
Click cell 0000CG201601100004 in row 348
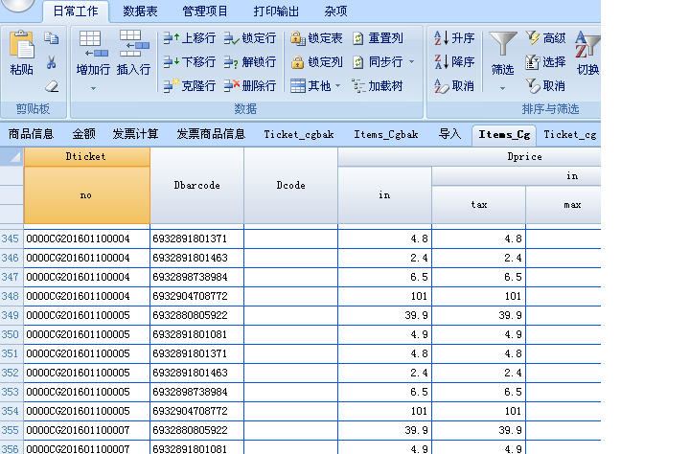[x=86, y=296]
